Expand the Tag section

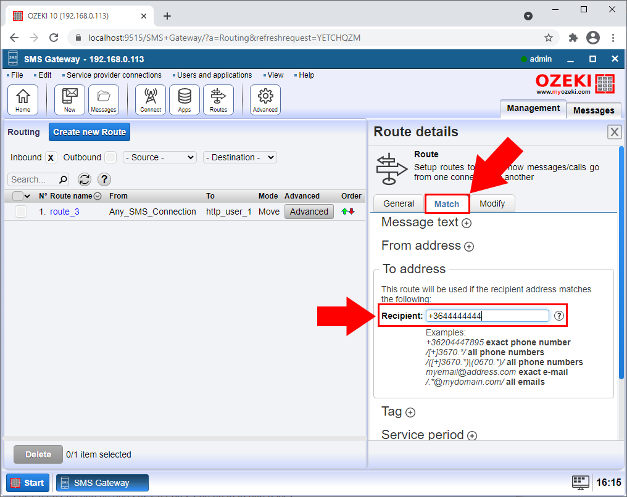pos(410,413)
